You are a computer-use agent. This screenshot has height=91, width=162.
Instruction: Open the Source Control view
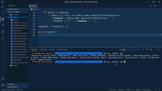coord(3,25)
